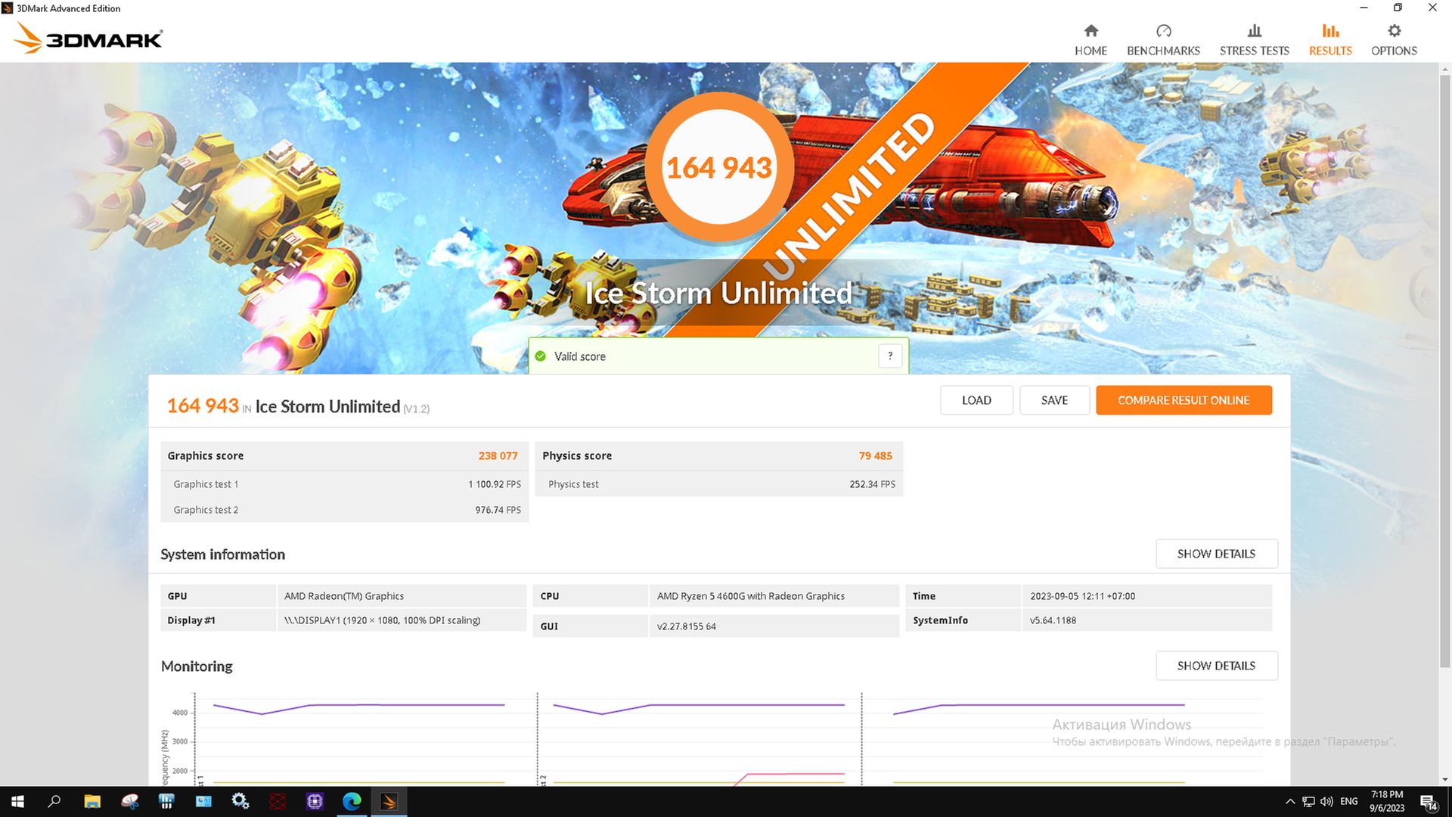Click the GUI version v2.27.8155 64

tap(687, 626)
